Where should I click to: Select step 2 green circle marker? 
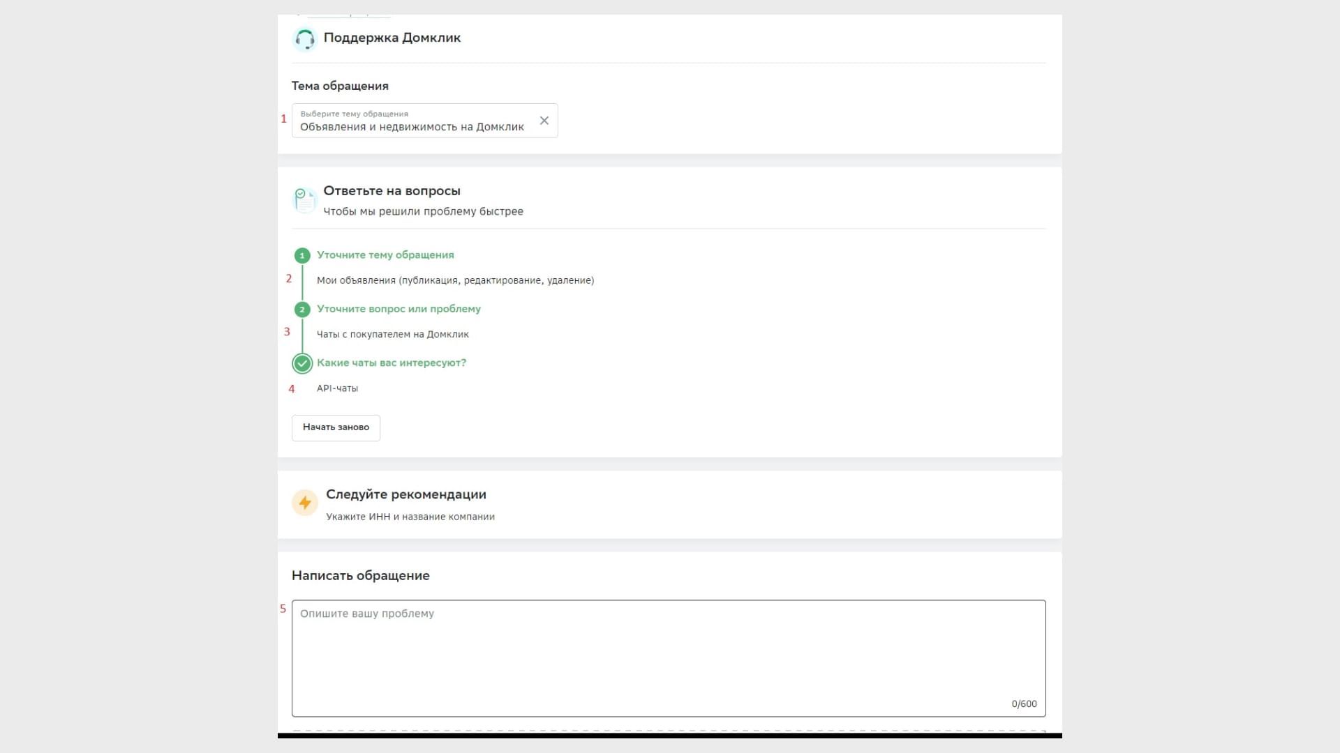302,310
